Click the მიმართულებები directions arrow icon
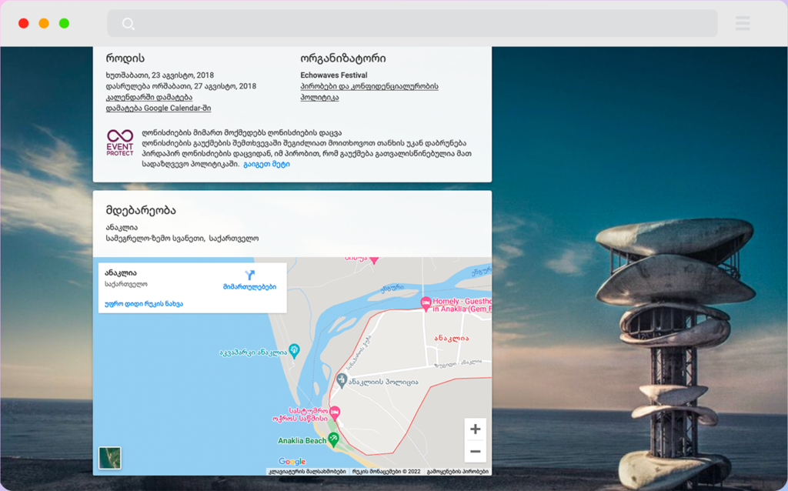Viewport: 788px width, 491px height. pos(250,275)
